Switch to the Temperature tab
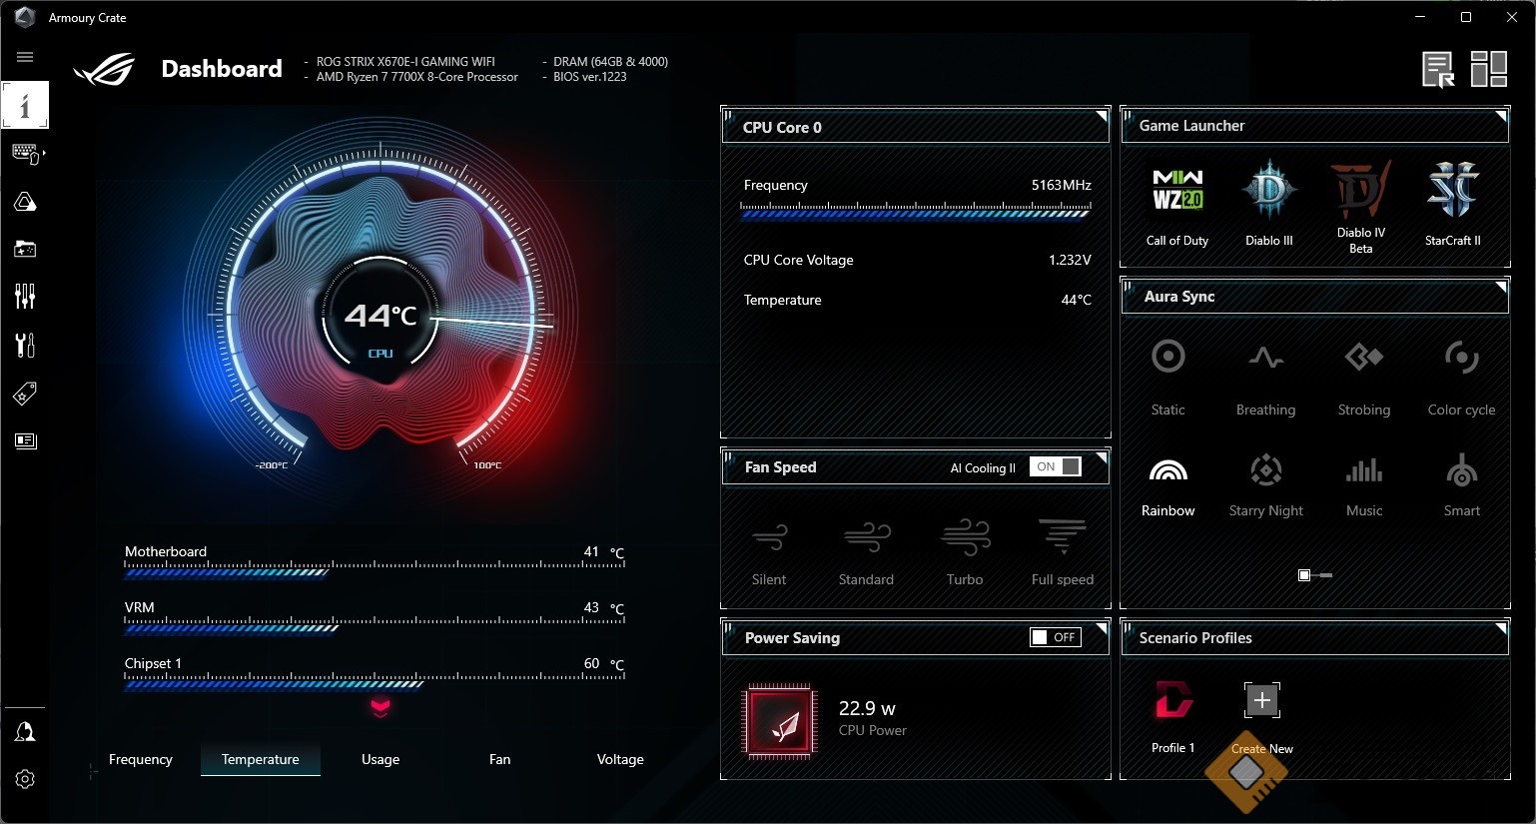This screenshot has height=824, width=1536. point(261,759)
